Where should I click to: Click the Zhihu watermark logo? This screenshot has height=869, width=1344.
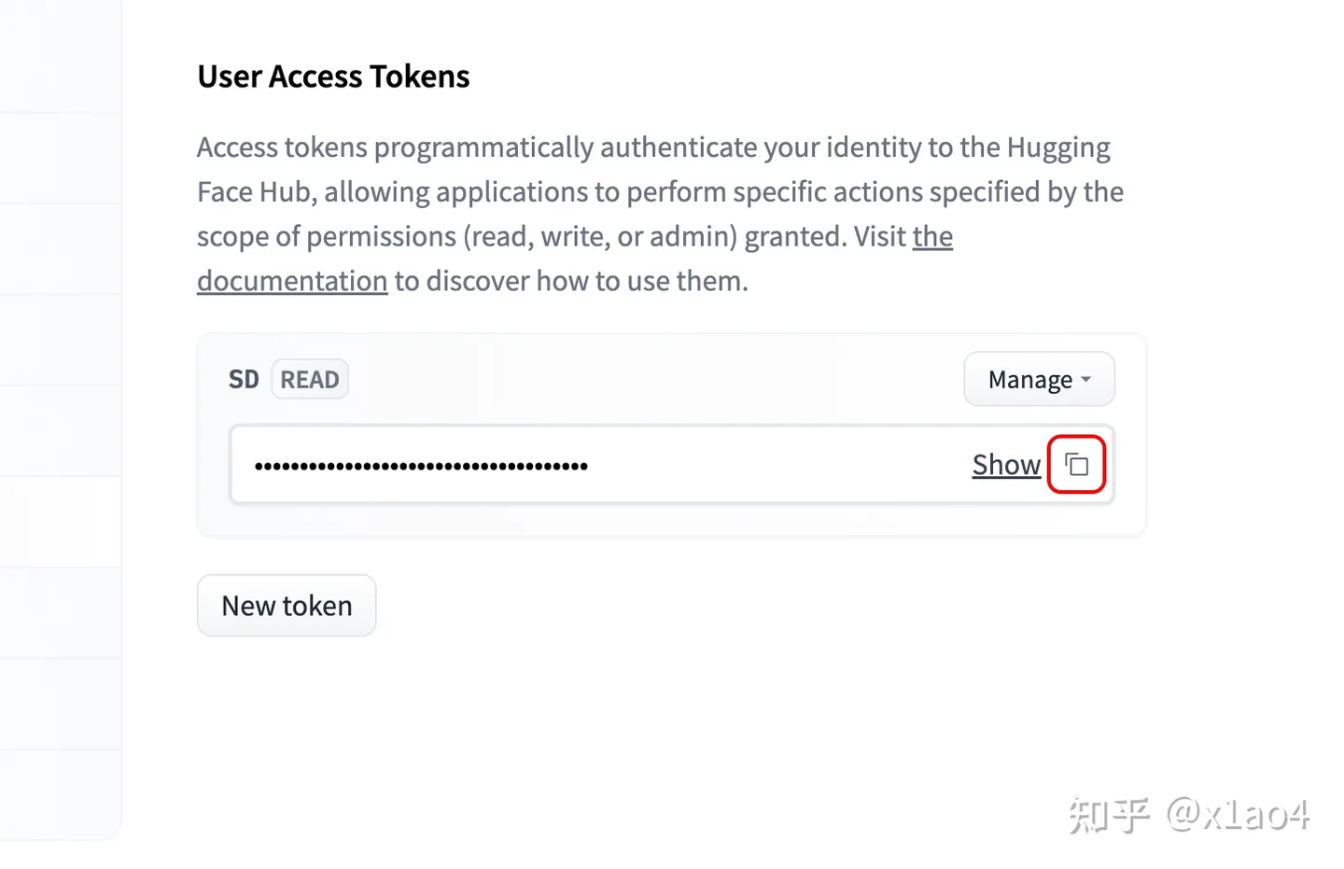pyautogui.click(x=1110, y=815)
